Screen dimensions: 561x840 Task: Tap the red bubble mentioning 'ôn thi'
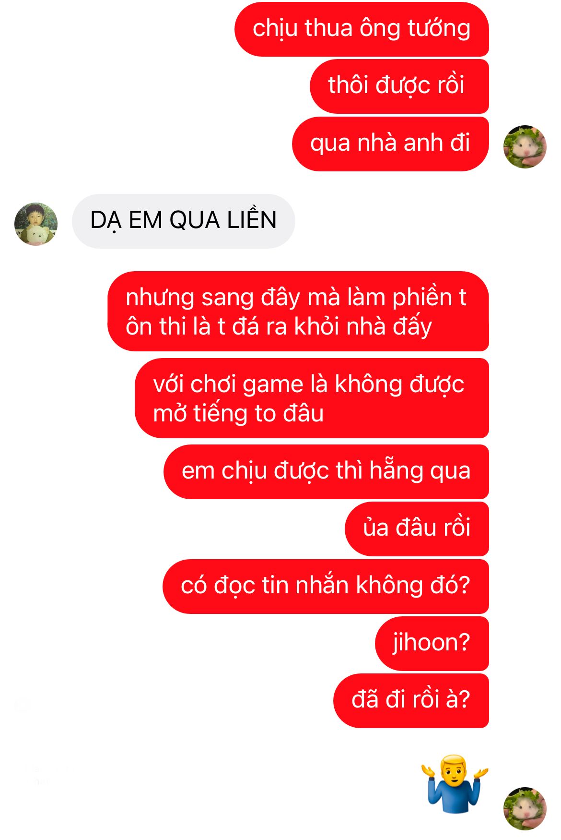298,311
